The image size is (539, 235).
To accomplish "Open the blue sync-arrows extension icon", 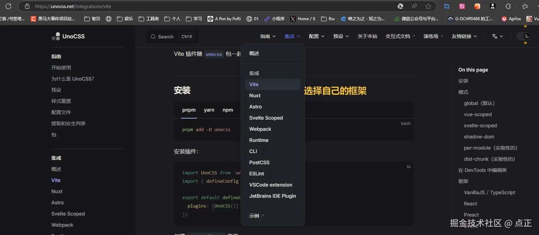I will 447,6.
